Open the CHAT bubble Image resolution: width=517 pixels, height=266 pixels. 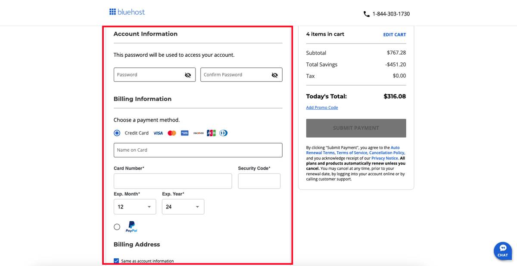pyautogui.click(x=502, y=251)
